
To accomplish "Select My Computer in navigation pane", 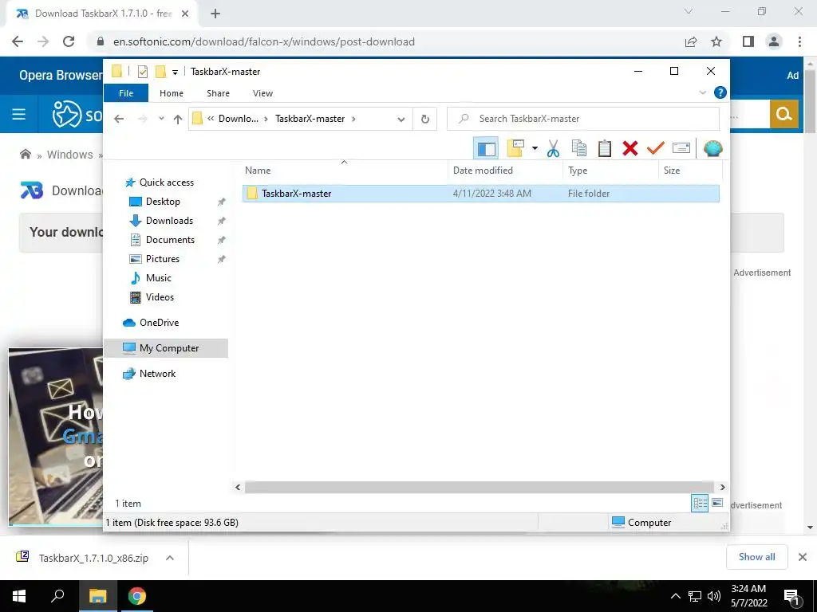I will (x=166, y=348).
